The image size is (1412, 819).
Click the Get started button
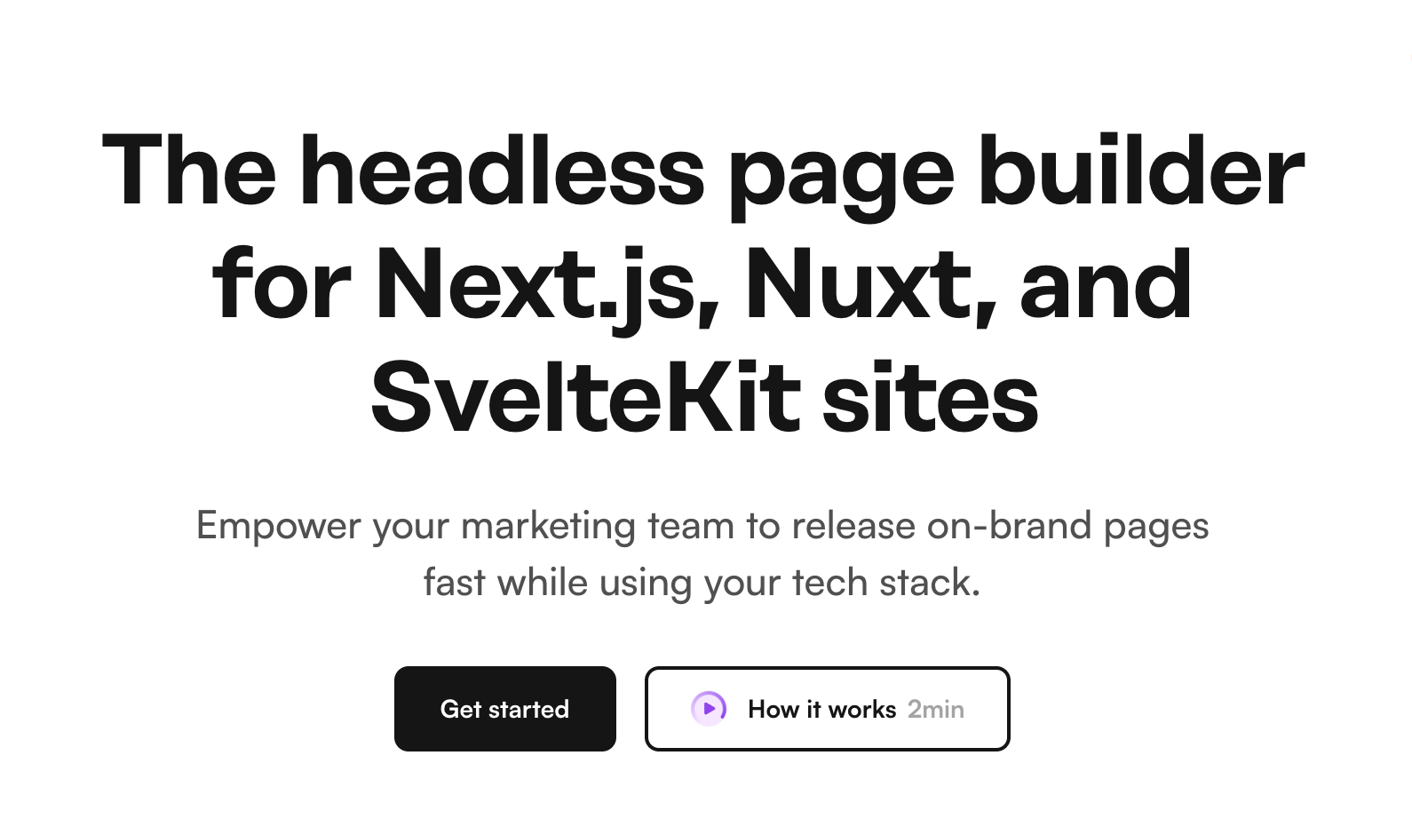click(505, 709)
